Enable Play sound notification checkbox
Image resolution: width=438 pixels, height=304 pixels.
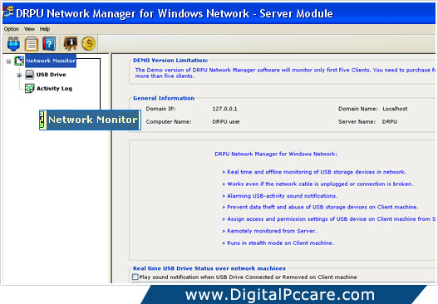pos(135,277)
